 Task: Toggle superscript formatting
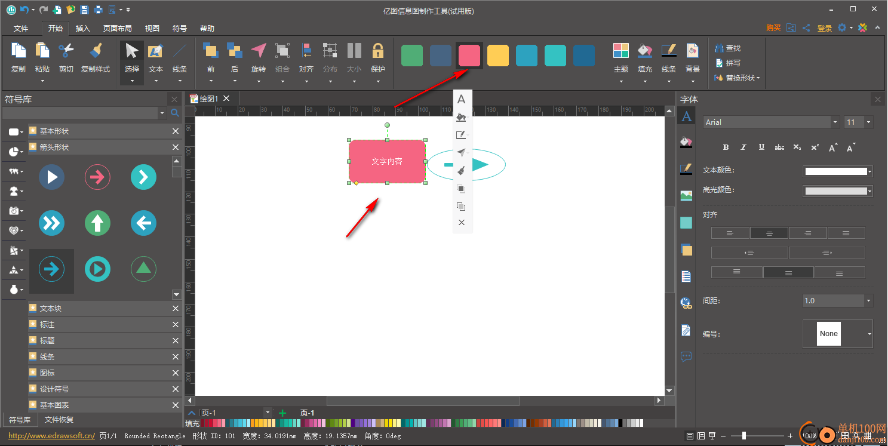tap(815, 147)
